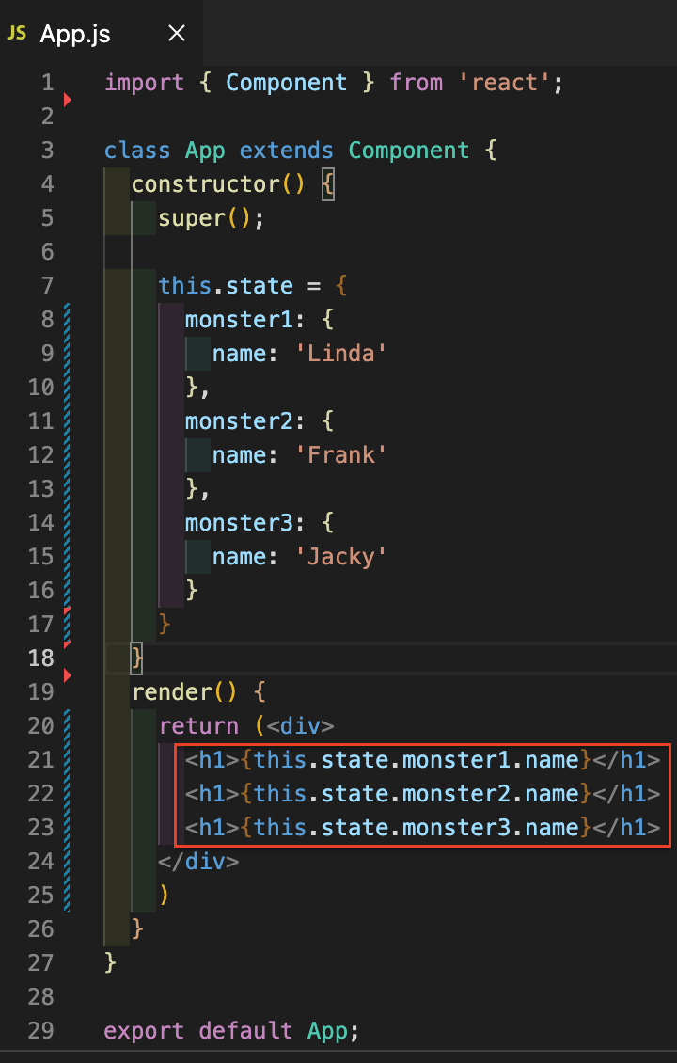Viewport: 677px width, 1063px height.
Task: Click the 'export' keyword on line 29
Action: pos(145,1031)
